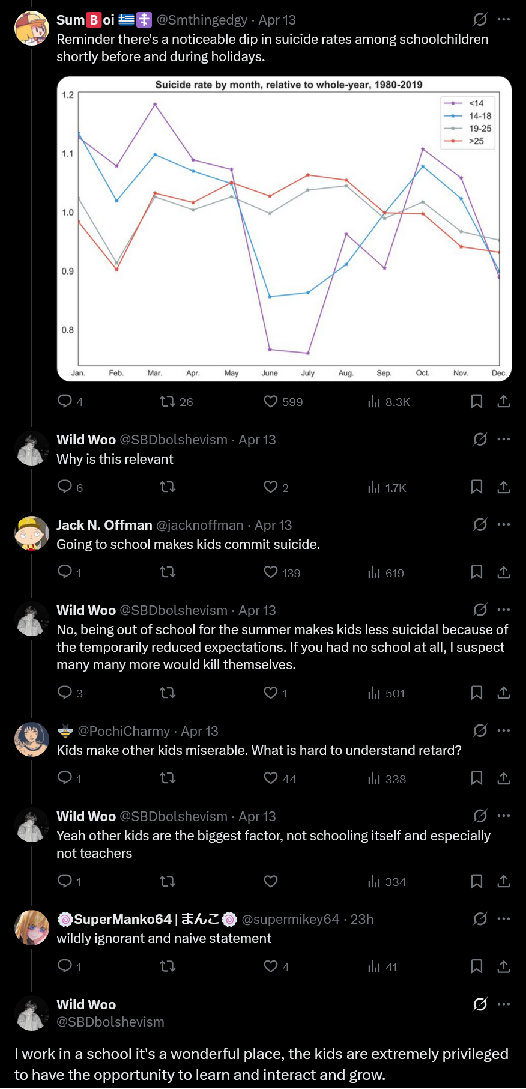Viewport: 526px width, 1089px height.
Task: Bookmark Sum Boi's chart tweet
Action: 476,401
